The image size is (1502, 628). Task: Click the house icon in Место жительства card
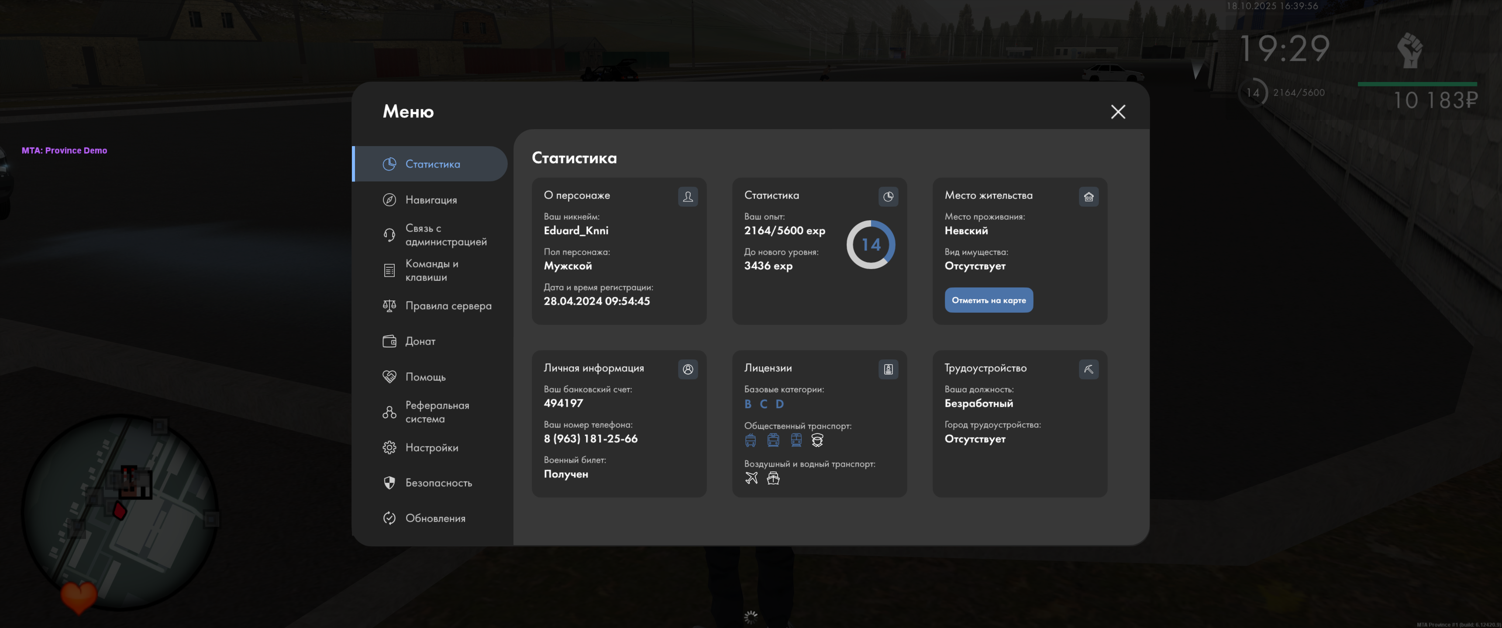1088,196
